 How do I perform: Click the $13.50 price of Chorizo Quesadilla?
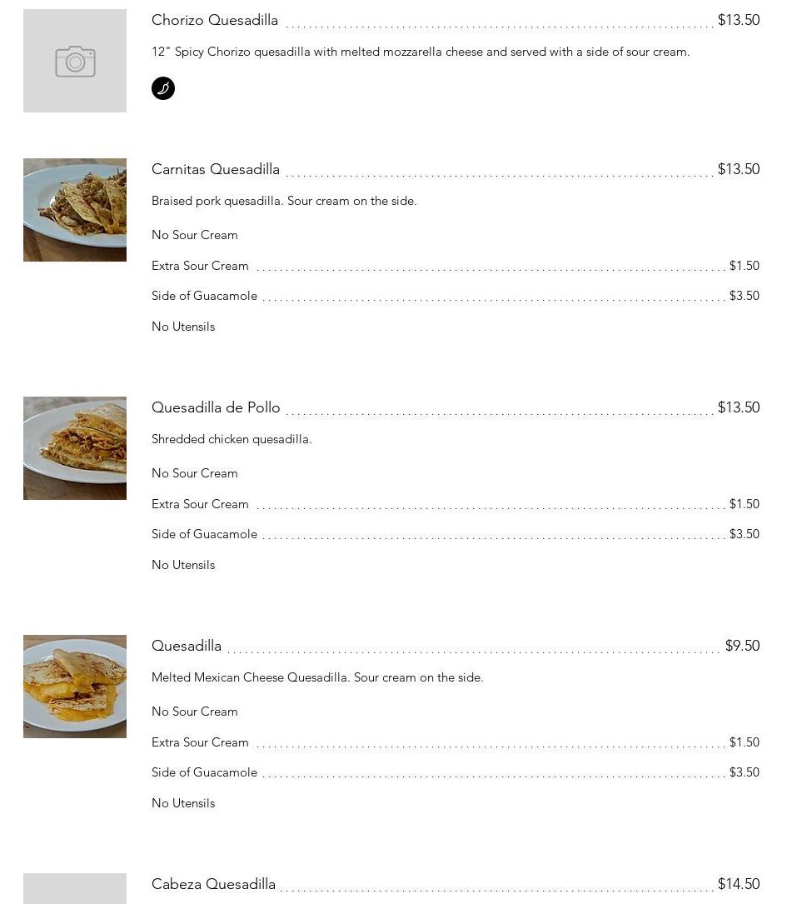739,20
